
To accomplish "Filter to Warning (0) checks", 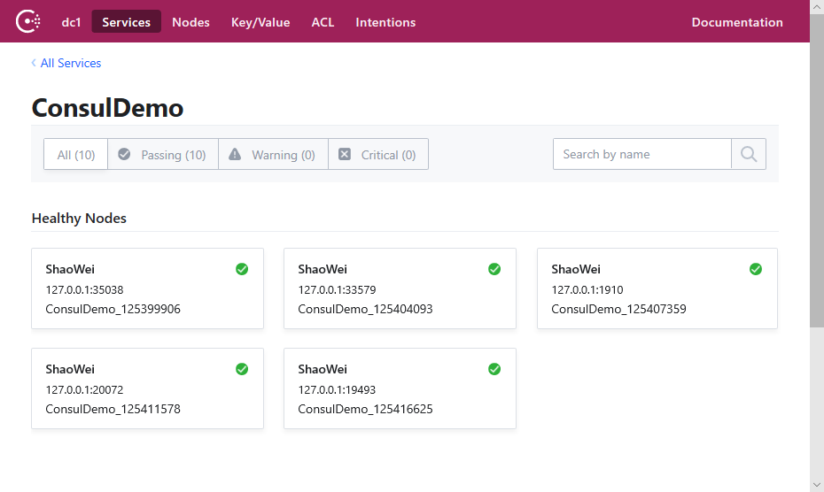I will [273, 155].
